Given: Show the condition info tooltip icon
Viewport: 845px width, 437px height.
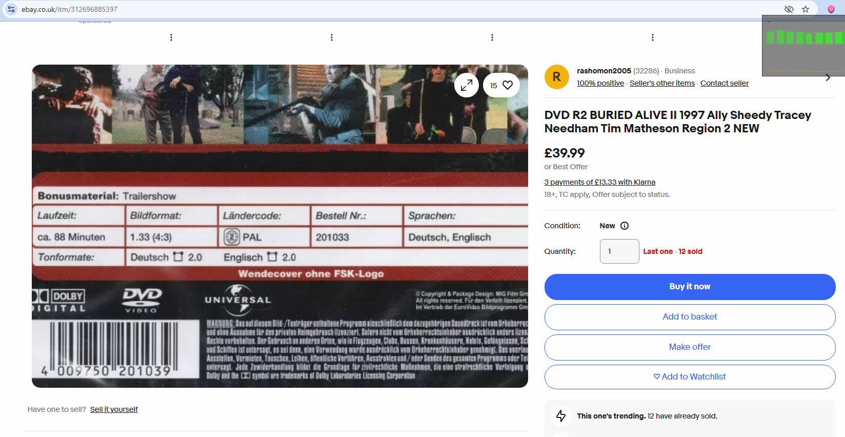Looking at the screenshot, I should (x=625, y=226).
